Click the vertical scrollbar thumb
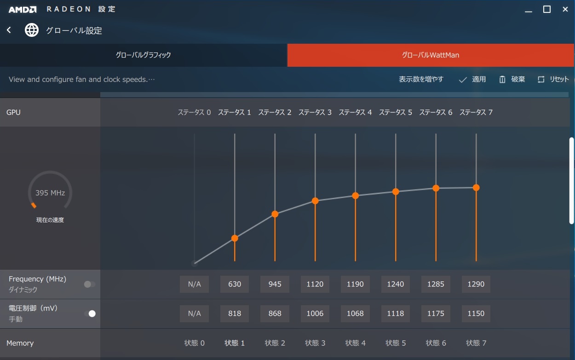This screenshot has width=575, height=360. click(572, 180)
